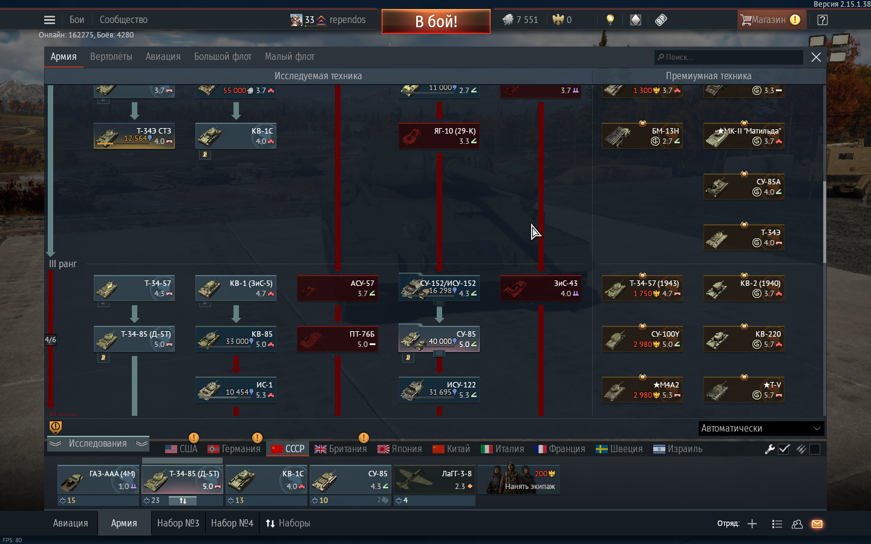
Task: Open the Магазин store
Action: coord(771,20)
